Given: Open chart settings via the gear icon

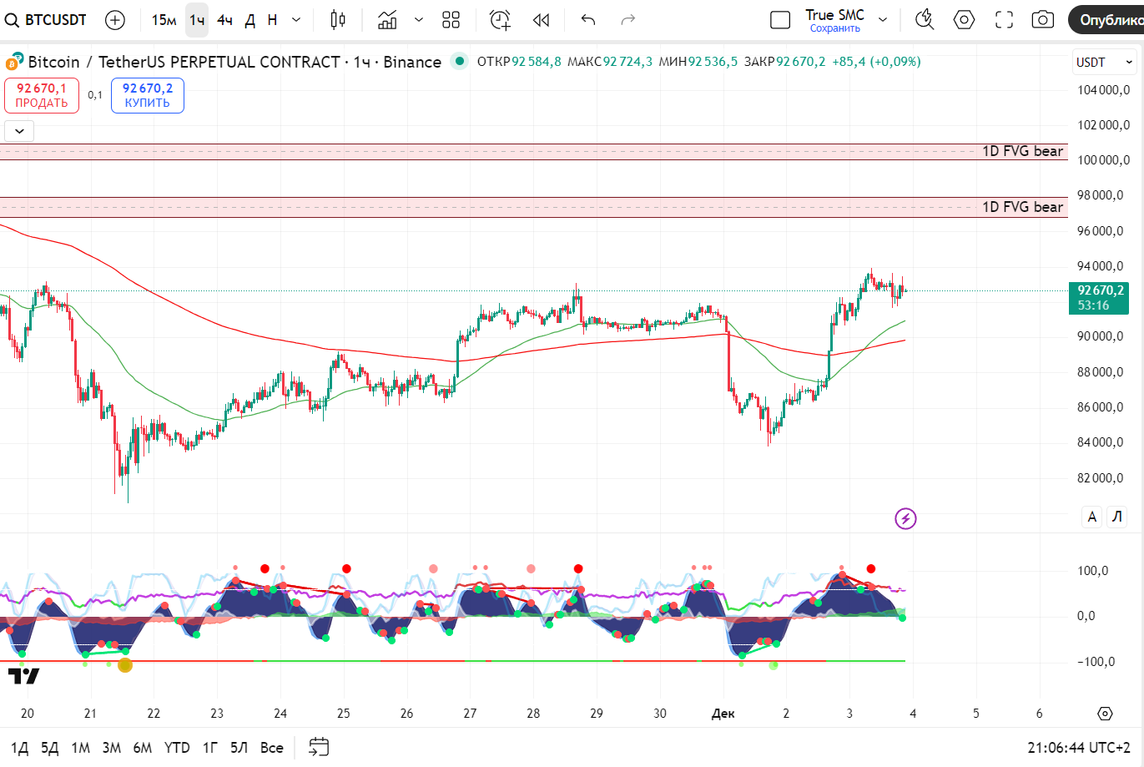Looking at the screenshot, I should click(964, 19).
